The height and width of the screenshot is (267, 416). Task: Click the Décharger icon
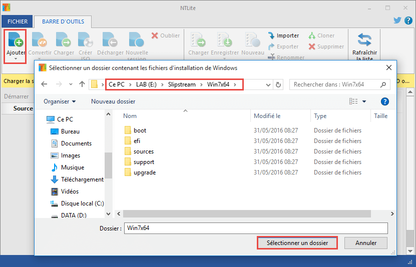[110, 39]
